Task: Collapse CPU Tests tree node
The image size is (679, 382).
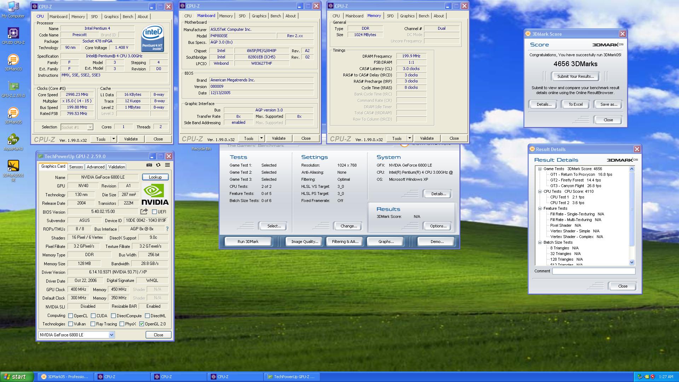Action: coord(540,192)
